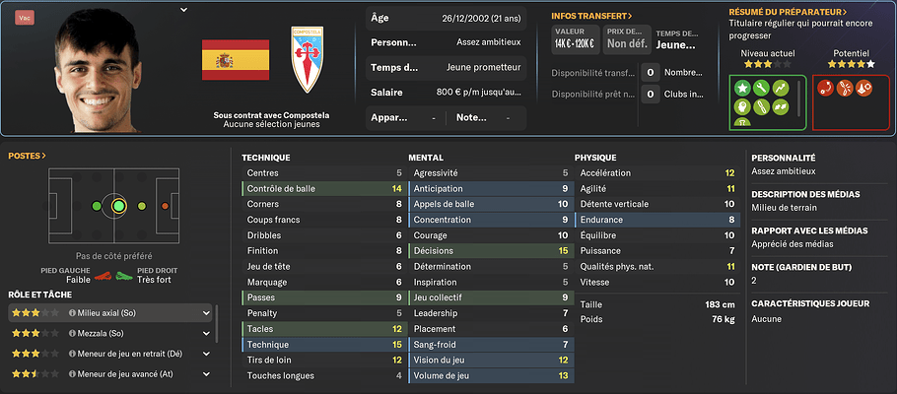Click the green wrench strength icon
This screenshot has height=394, width=897.
pos(761,88)
